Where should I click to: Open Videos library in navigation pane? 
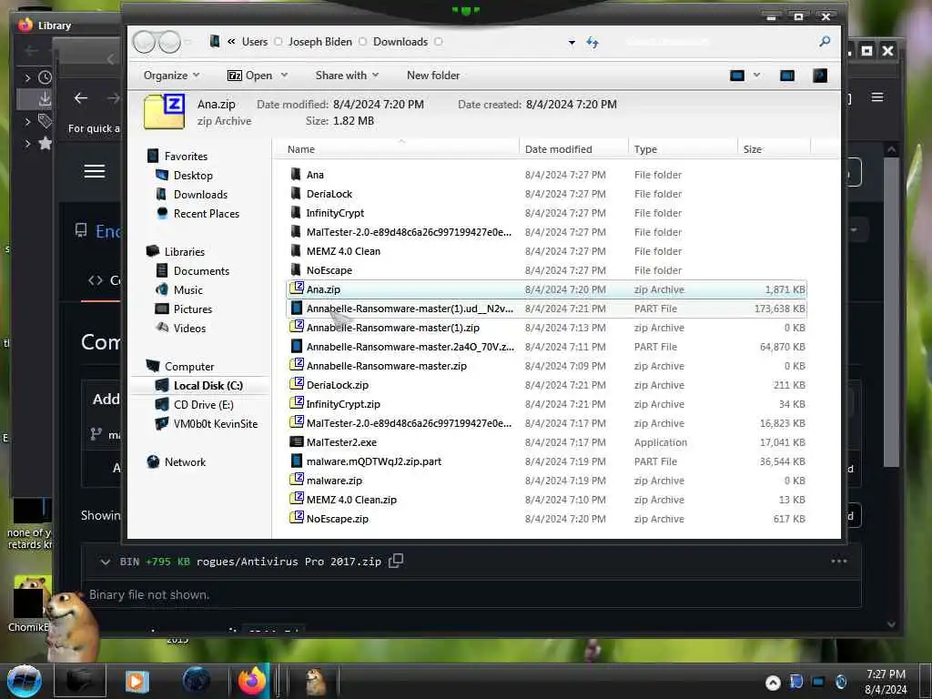[189, 328]
